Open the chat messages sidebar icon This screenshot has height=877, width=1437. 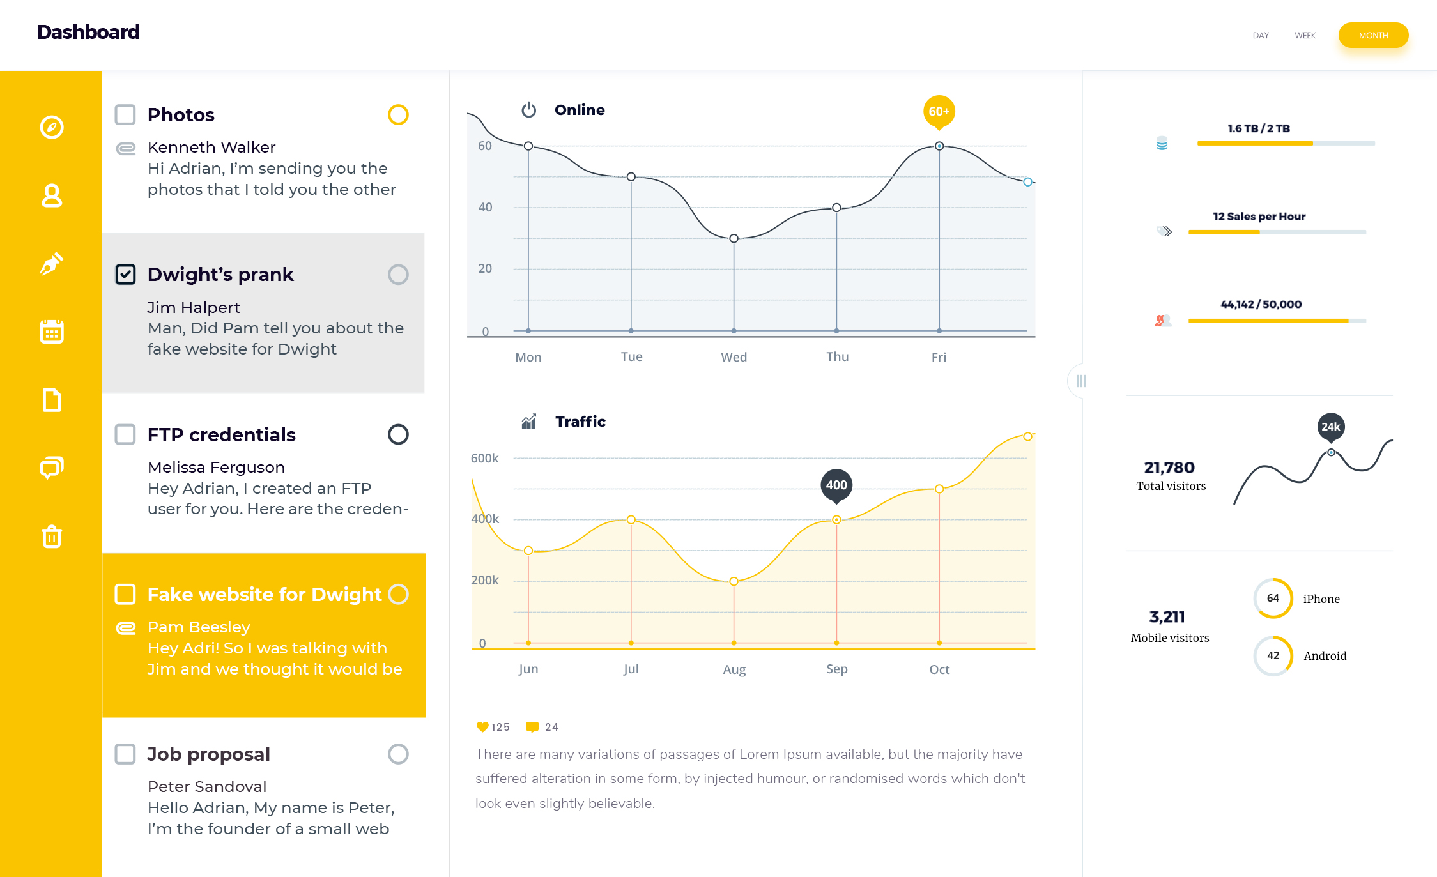click(52, 468)
